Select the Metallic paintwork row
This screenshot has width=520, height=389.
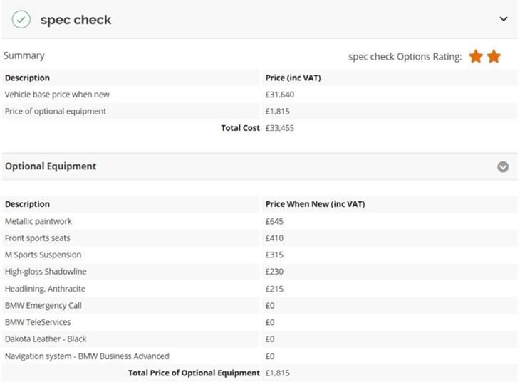pyautogui.click(x=260, y=221)
